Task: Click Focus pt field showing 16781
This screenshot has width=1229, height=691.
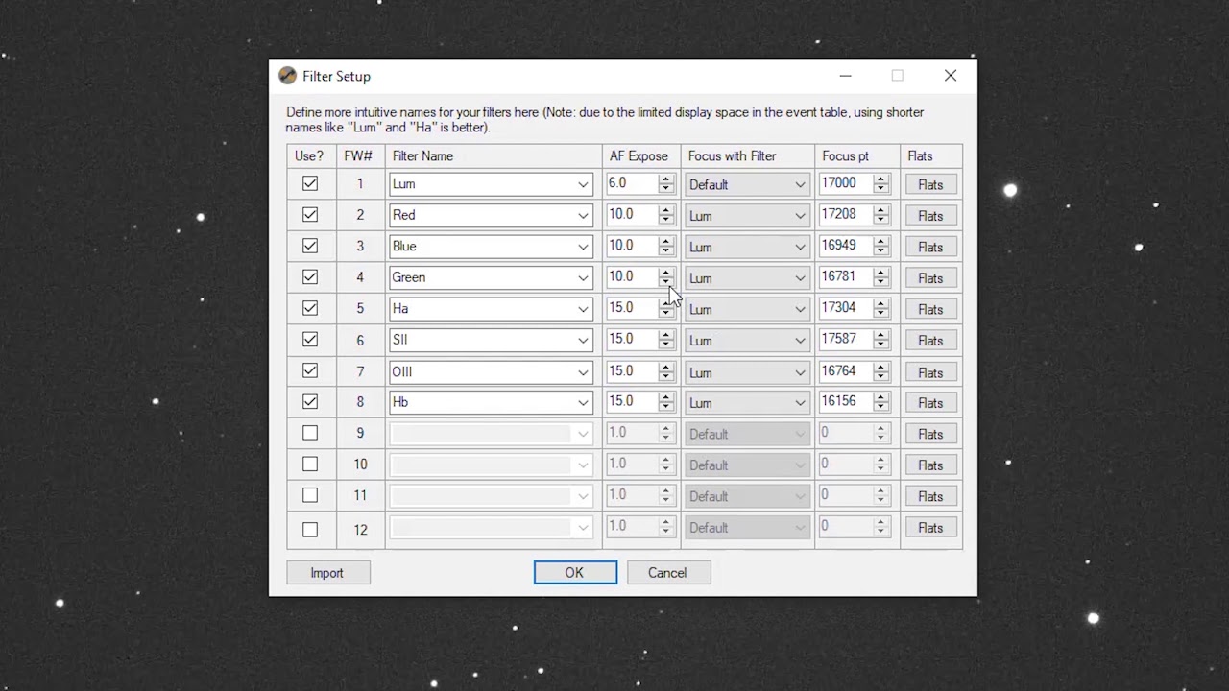Action: [846, 277]
